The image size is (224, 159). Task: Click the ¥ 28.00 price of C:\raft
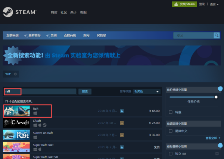tap(154, 123)
